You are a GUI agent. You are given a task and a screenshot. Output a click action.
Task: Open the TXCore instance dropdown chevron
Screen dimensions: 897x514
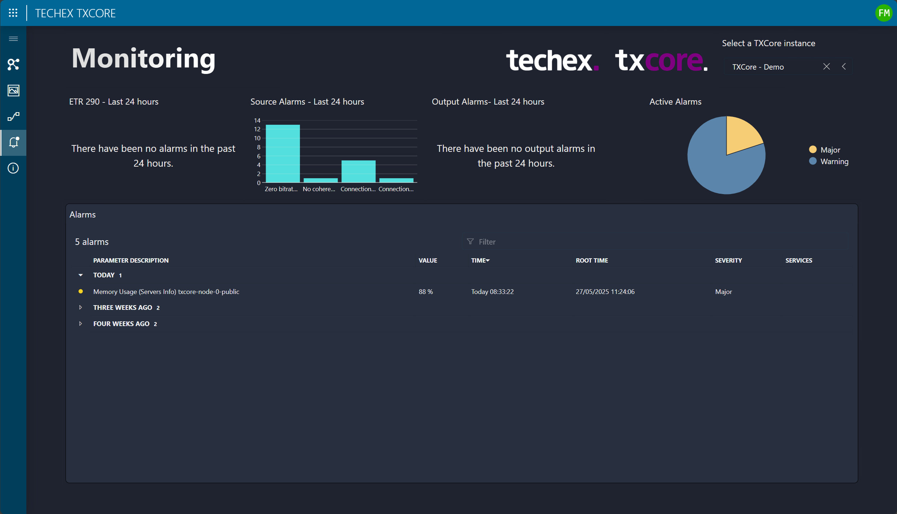pos(844,66)
